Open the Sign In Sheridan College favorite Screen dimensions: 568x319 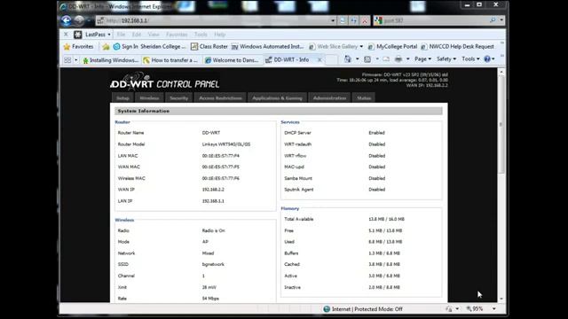150,47
